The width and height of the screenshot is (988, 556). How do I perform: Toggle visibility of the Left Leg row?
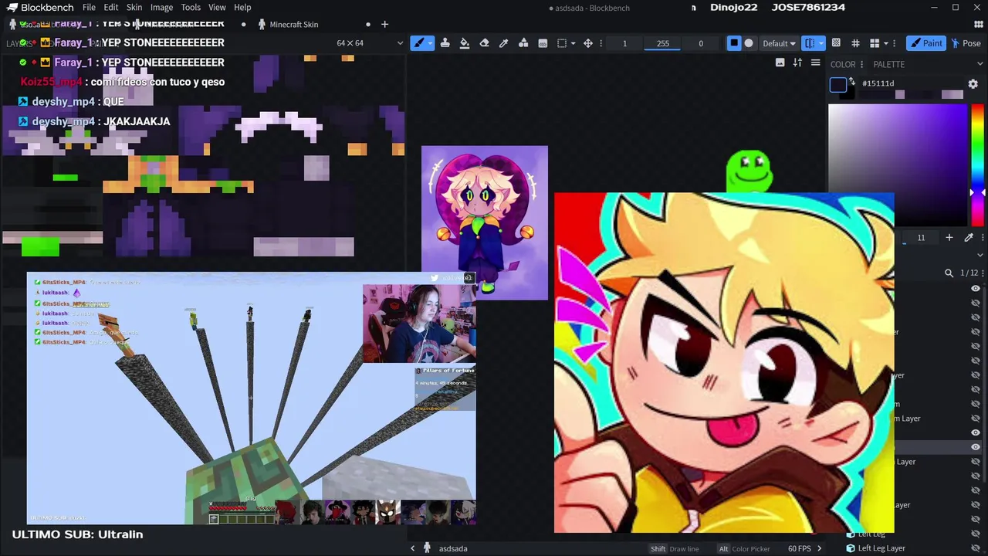click(976, 534)
